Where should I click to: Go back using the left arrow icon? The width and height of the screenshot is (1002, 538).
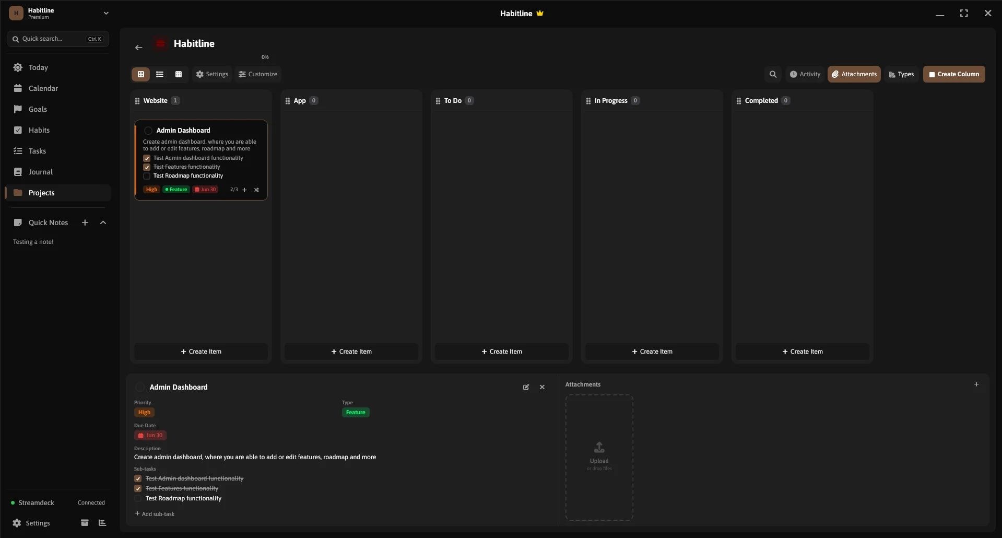point(138,48)
